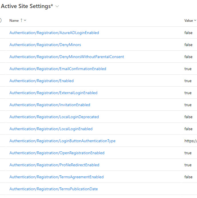Open the LoginButtonAuthenticationType setting
The height and width of the screenshot is (198, 197).
coord(63,141)
